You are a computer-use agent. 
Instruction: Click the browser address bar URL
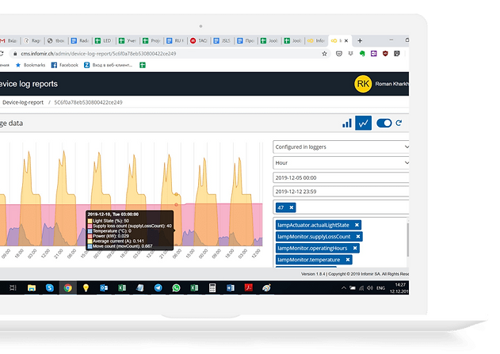(x=98, y=54)
